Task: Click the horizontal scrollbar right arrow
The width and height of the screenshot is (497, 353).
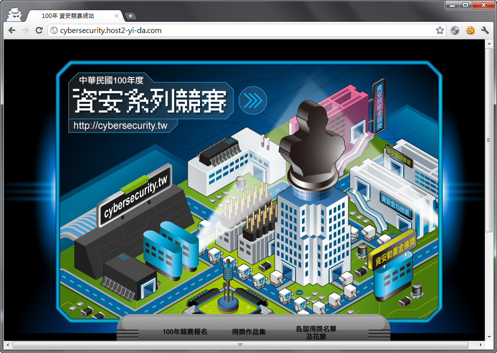Action: pos(481,345)
